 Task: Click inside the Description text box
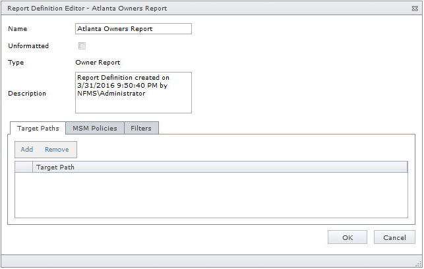point(133,93)
